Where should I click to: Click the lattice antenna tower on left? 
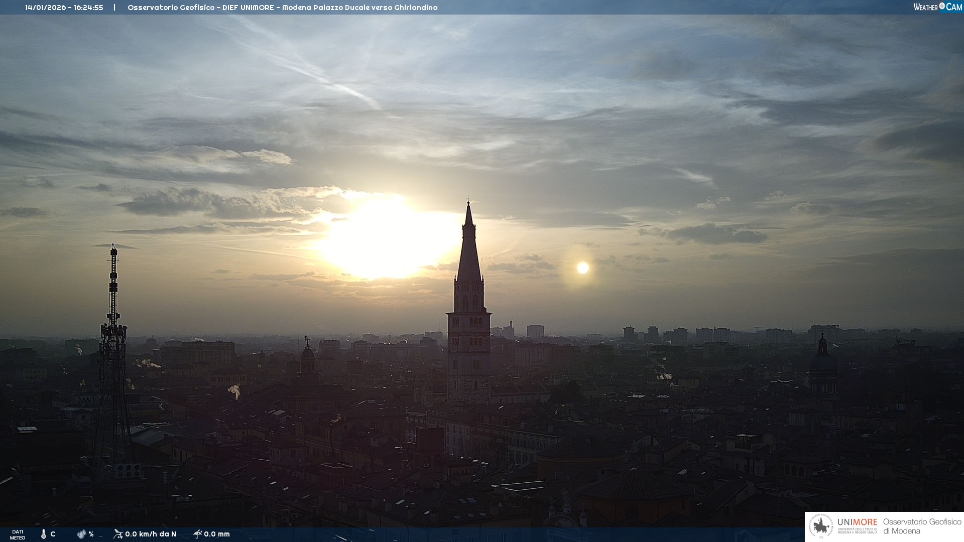[113, 351]
